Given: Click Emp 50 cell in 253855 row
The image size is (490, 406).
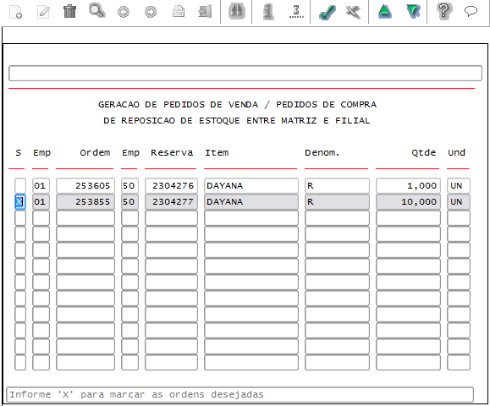Looking at the screenshot, I should pyautogui.click(x=129, y=202).
